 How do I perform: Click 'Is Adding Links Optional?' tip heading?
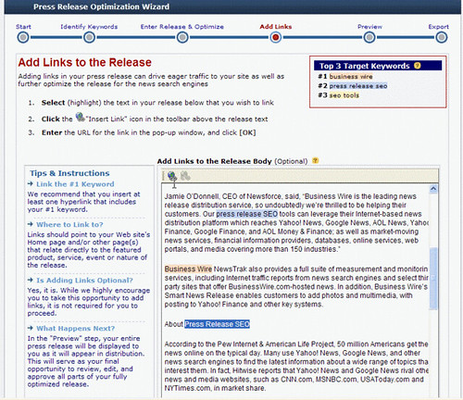click(x=84, y=281)
